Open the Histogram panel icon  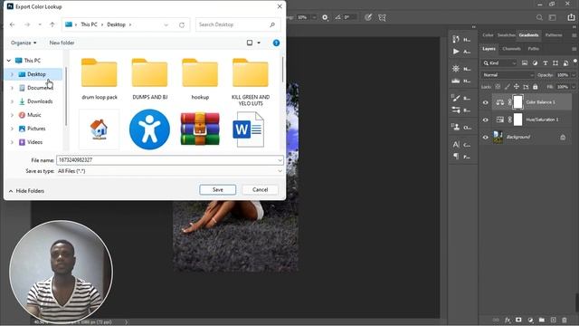pyautogui.click(x=456, y=81)
